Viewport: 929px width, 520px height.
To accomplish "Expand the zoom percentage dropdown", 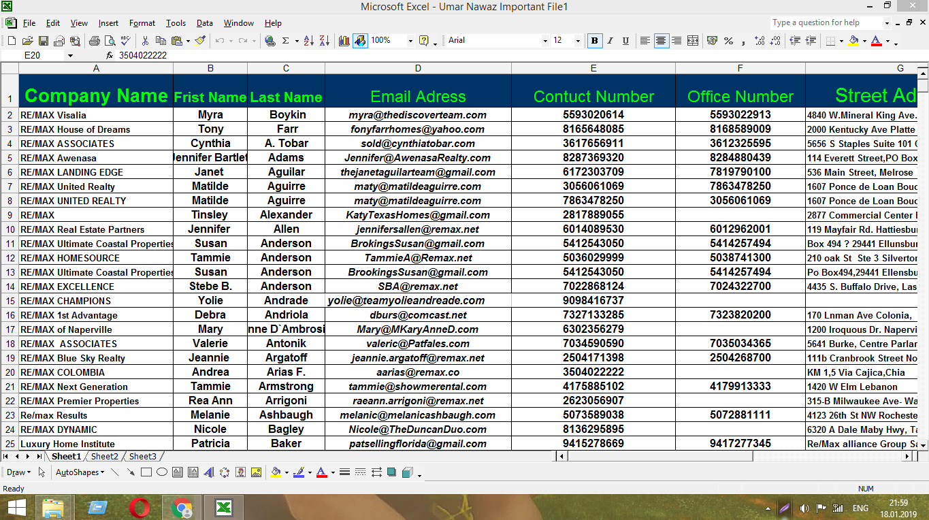I will coord(410,41).
